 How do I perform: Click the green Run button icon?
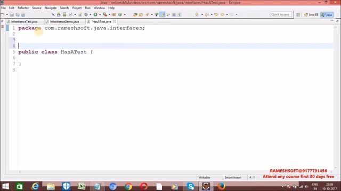coord(95,14)
